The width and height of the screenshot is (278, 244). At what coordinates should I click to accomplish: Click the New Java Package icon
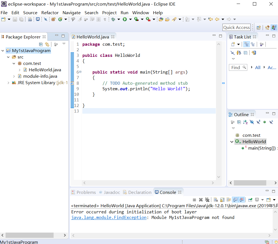[53, 19]
